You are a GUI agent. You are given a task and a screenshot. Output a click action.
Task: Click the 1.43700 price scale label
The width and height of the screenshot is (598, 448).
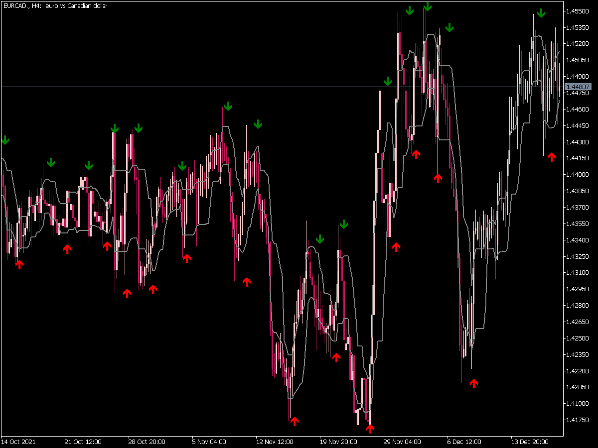578,208
